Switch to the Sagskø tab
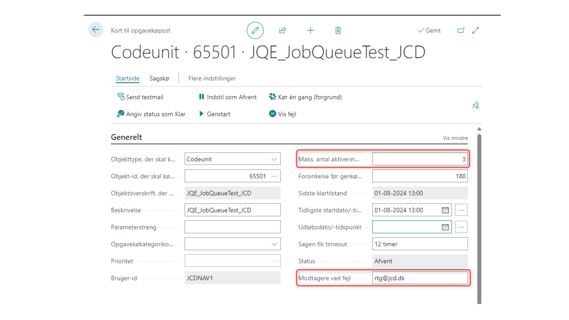Viewport: 569px width, 320px height. (159, 78)
